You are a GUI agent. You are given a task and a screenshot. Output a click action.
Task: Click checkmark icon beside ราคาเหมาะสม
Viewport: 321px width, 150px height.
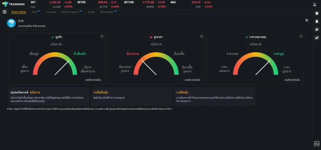(247, 37)
